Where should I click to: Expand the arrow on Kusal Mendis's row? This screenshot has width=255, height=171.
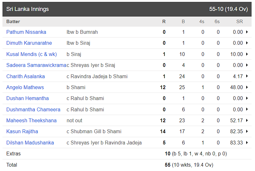click(x=247, y=54)
